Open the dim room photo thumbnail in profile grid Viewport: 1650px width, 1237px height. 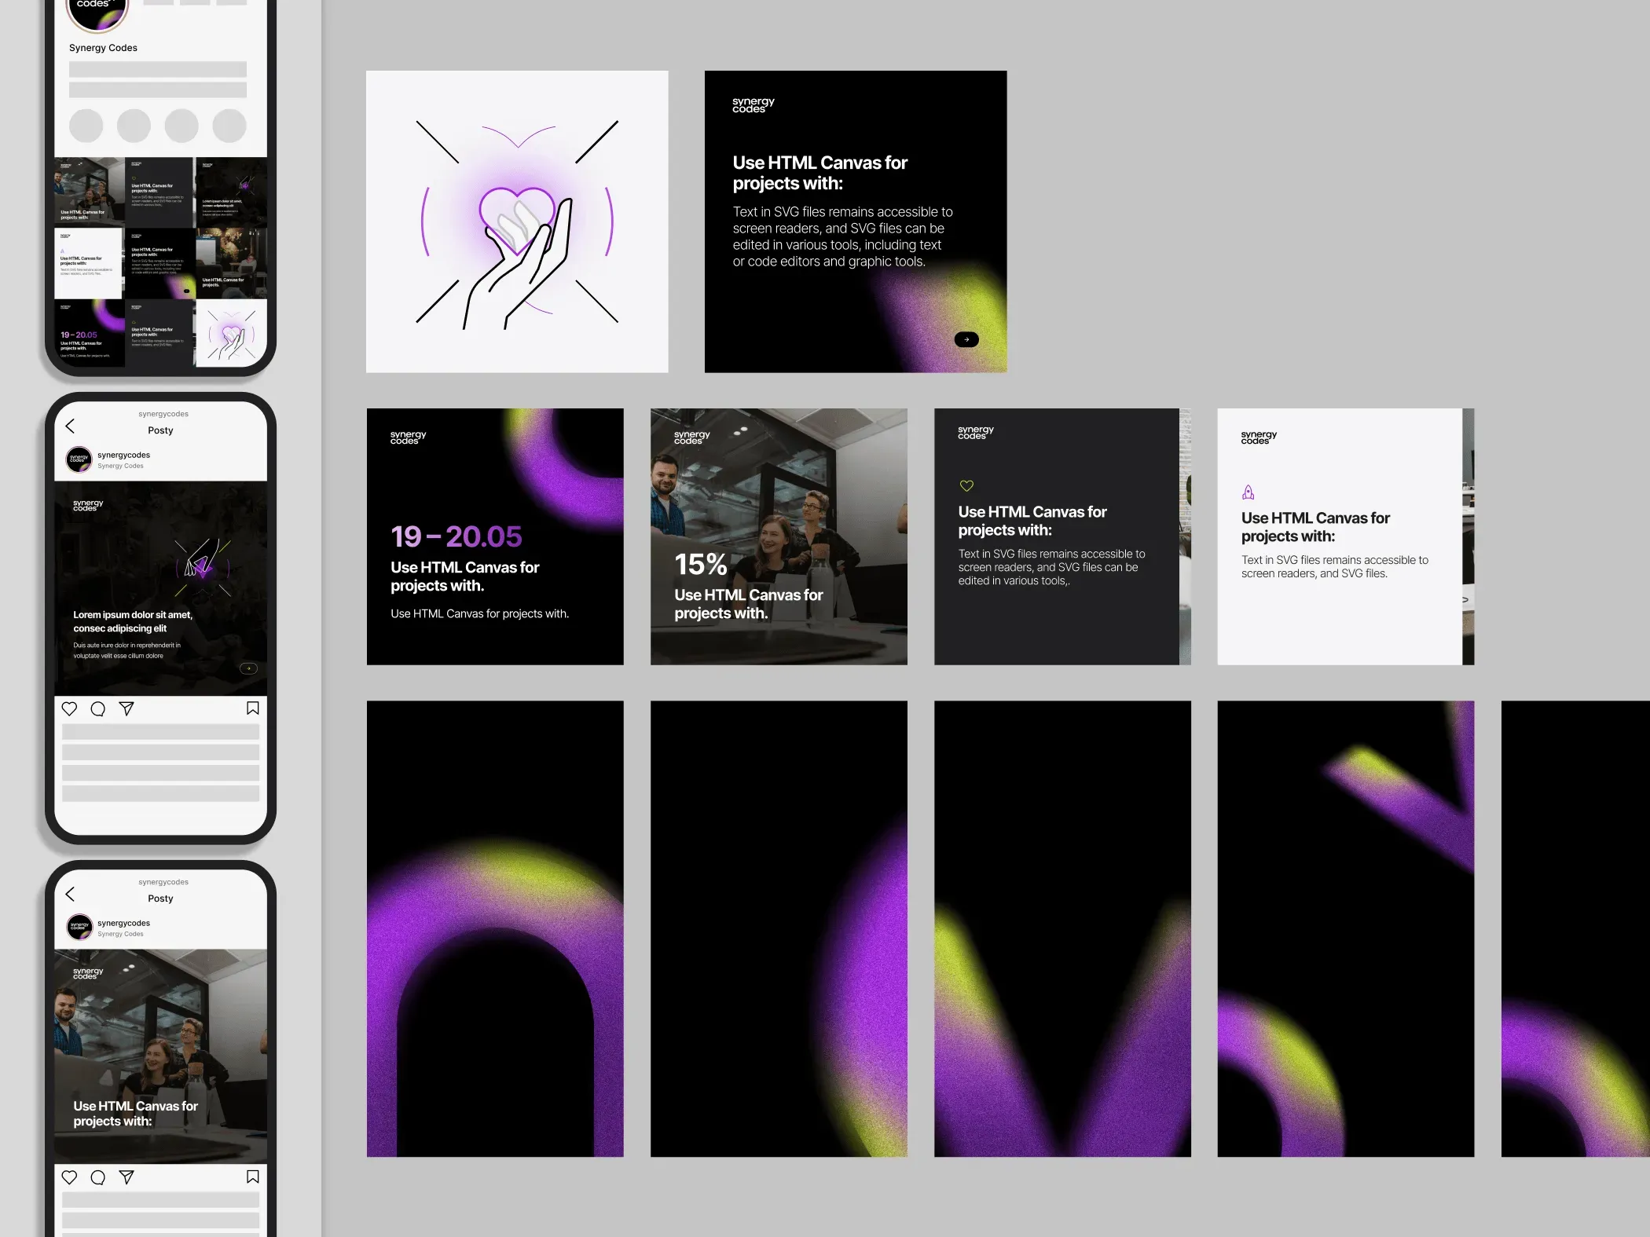pyautogui.click(x=231, y=263)
